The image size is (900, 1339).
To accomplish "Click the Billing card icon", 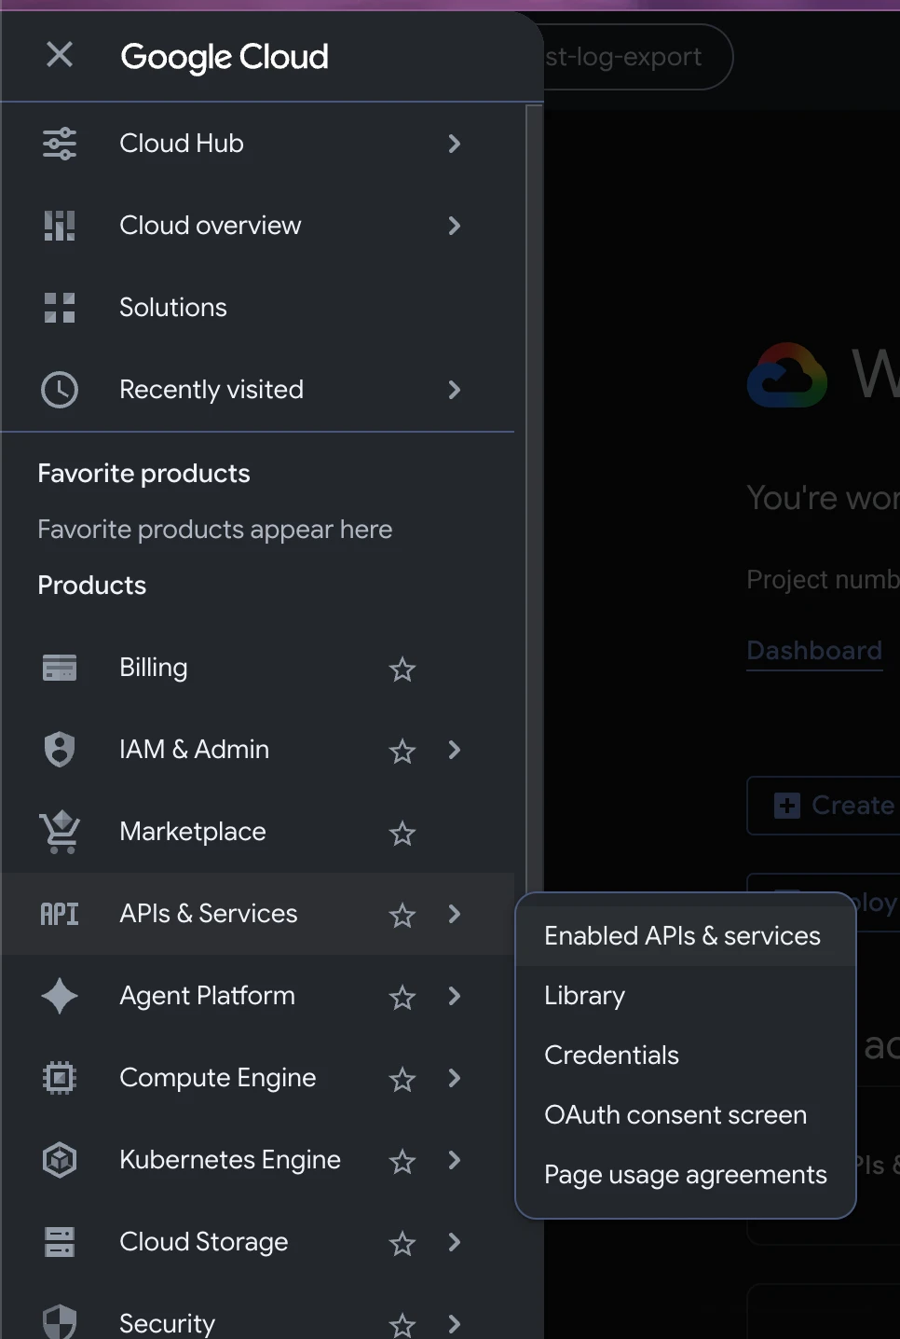I will pos(60,668).
